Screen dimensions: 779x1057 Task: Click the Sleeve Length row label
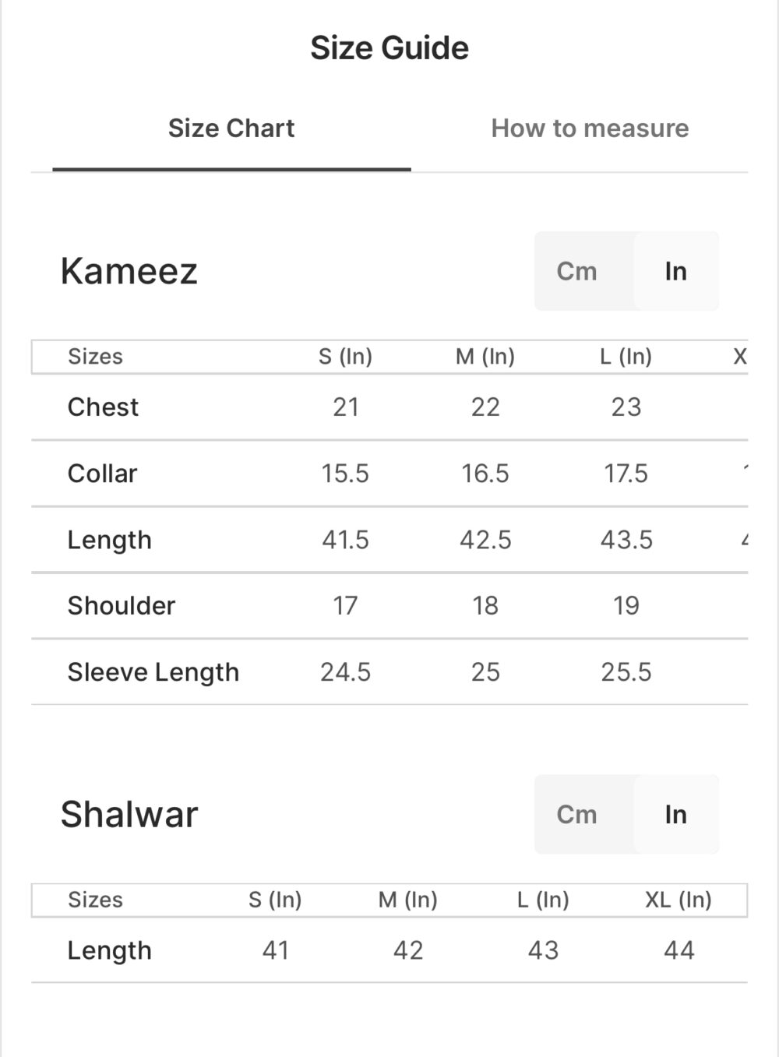tap(153, 672)
